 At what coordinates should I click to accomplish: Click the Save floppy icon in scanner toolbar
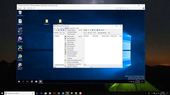(x=58, y=30)
